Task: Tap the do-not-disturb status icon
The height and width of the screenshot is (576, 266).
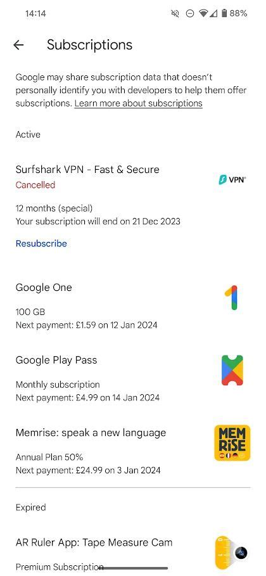Action: pos(190,13)
